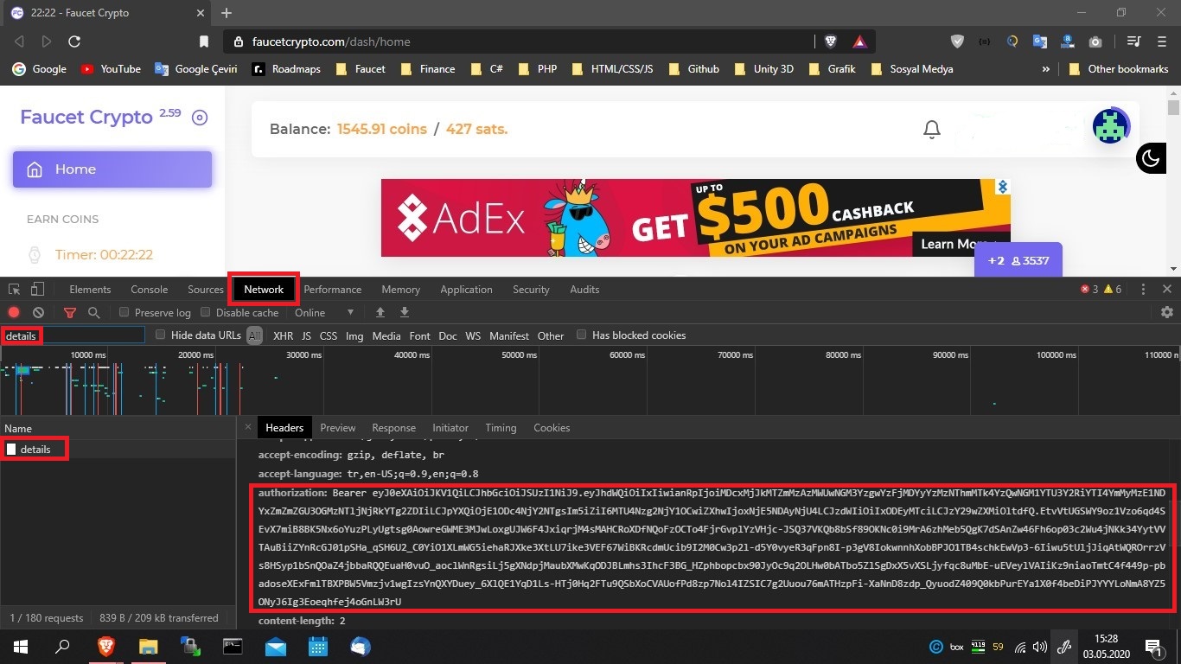1181x664 pixels.
Task: Open the Finance bookmarks folder
Action: click(428, 68)
